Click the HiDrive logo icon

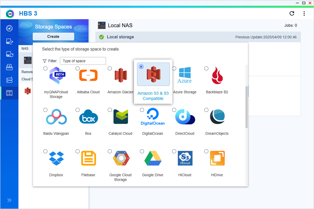point(217,158)
